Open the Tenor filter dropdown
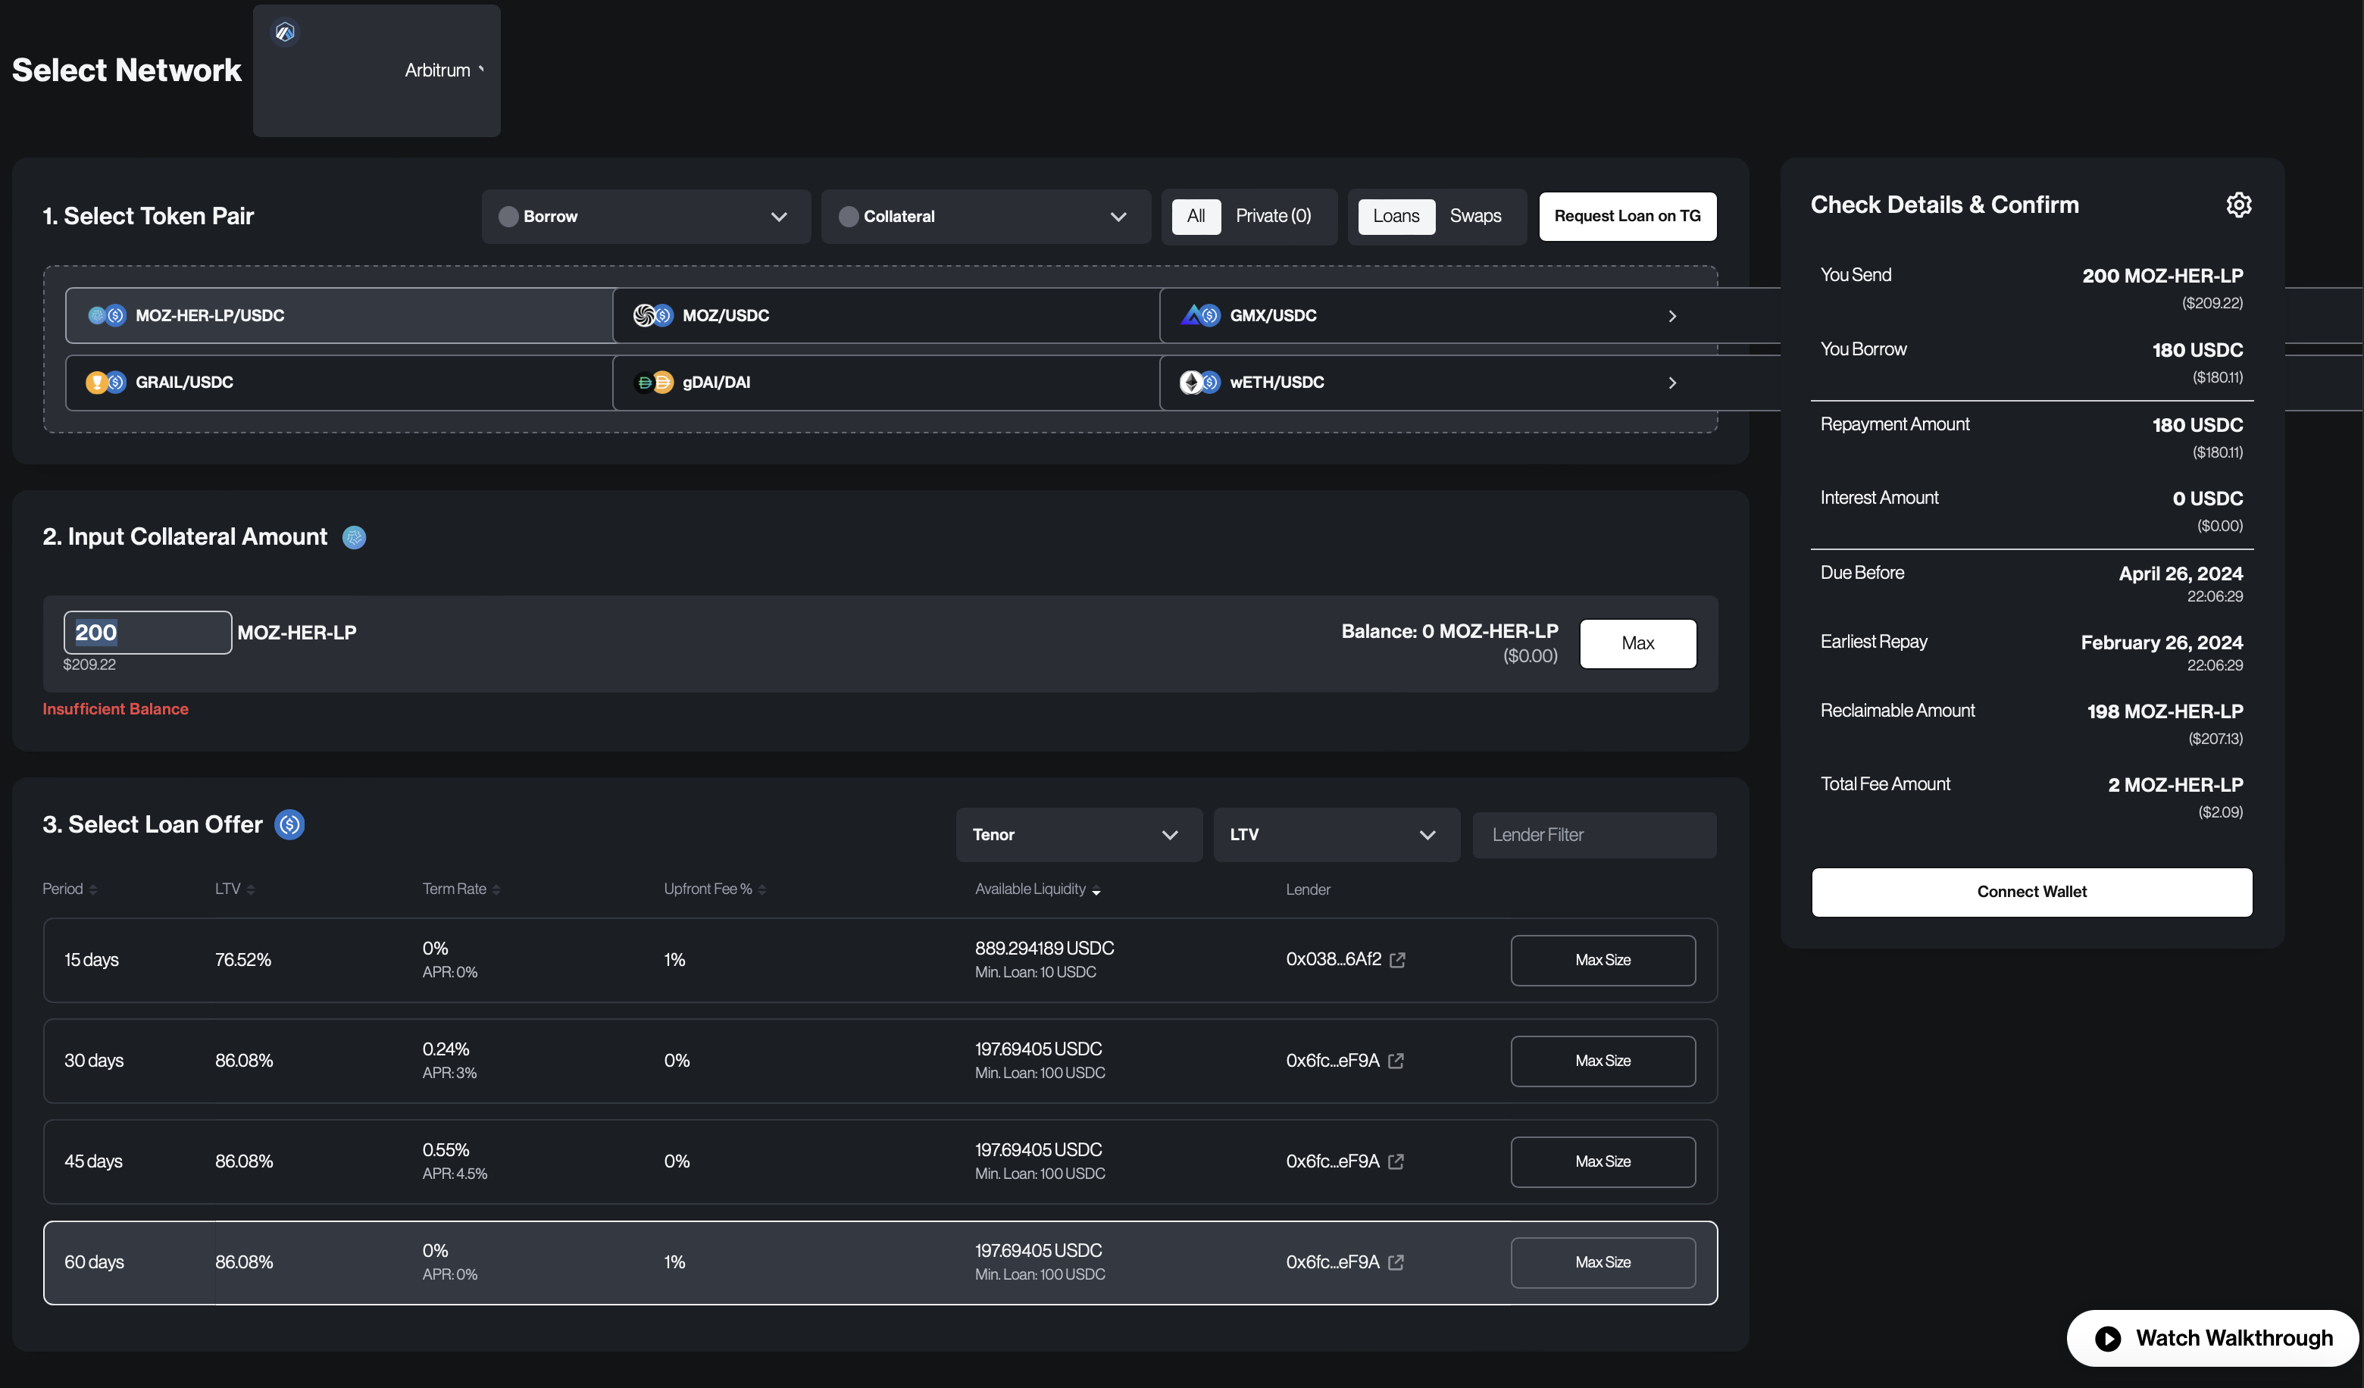2364x1388 pixels. point(1078,835)
